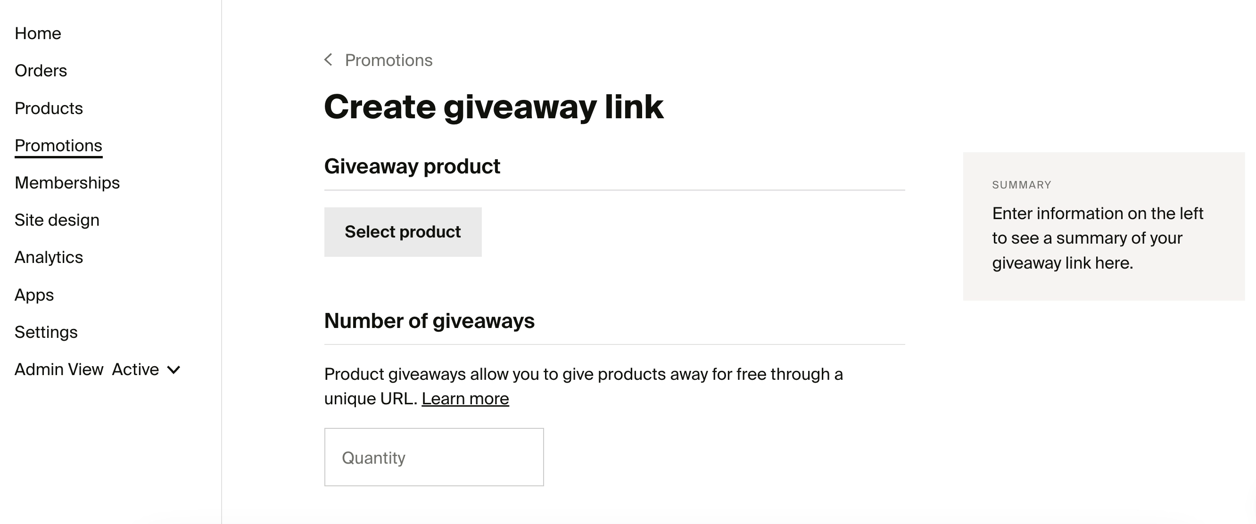Open the Products section
The width and height of the screenshot is (1256, 524).
49,108
